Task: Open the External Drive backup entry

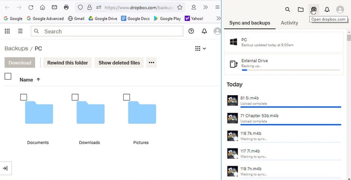Action: tap(284, 64)
